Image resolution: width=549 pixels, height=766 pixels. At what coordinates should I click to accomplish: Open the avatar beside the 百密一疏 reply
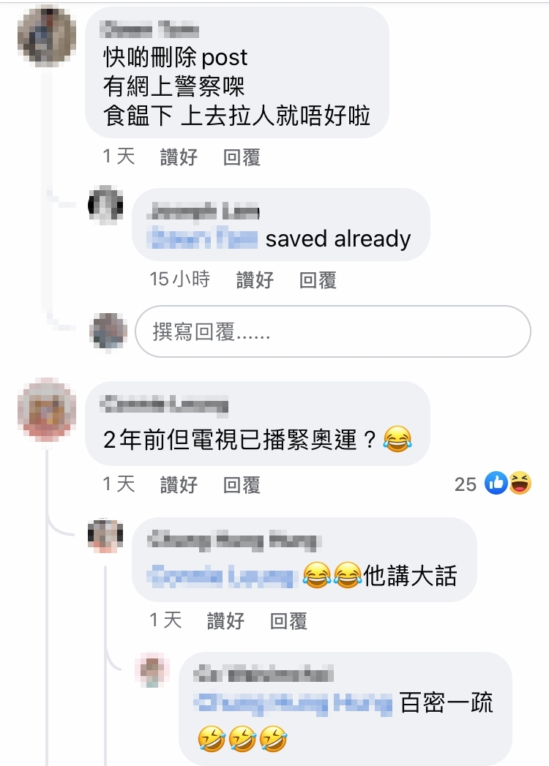tap(152, 669)
